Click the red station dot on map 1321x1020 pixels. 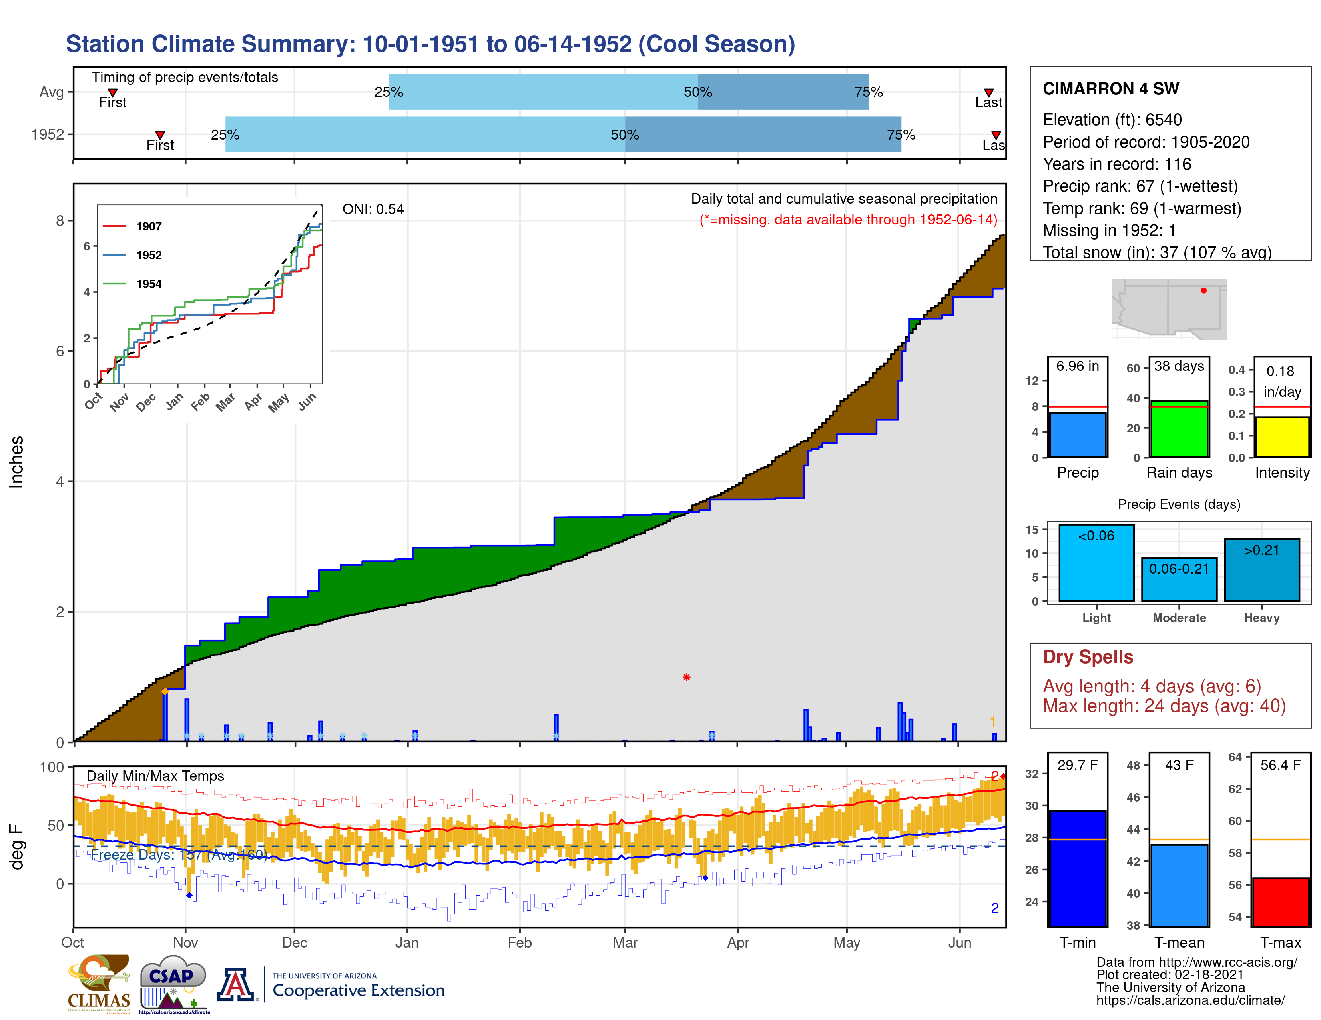coord(1204,291)
